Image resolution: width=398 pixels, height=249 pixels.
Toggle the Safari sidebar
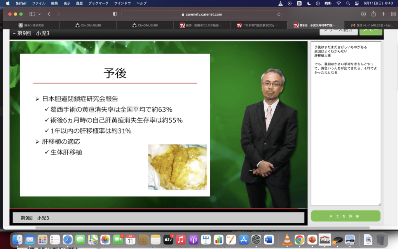click(x=32, y=14)
